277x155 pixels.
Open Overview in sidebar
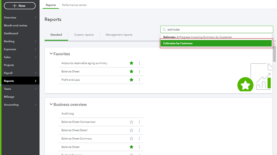point(10,17)
